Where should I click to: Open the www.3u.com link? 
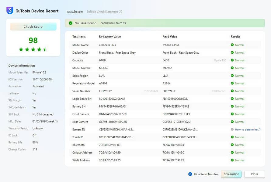pos(75,12)
